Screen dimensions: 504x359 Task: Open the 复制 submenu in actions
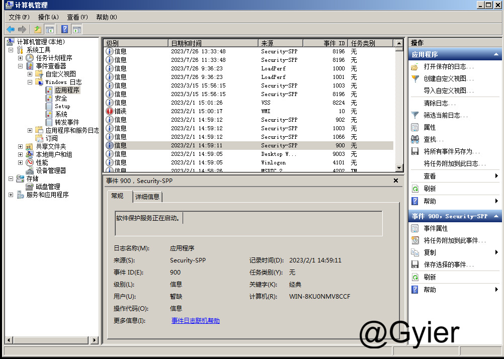coord(454,252)
